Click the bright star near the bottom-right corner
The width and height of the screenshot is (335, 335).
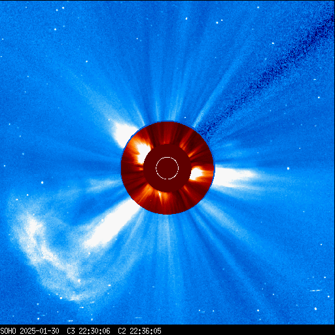tap(315, 309)
